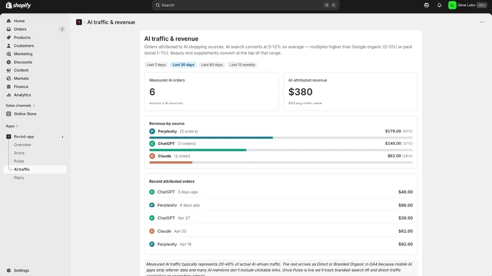Click the ChatGPT revenue progress bar
Image resolution: width=492 pixels, height=276 pixels.
click(x=281, y=150)
